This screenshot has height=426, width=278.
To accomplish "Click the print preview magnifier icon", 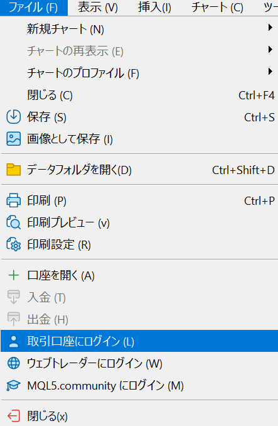I will (x=13, y=222).
